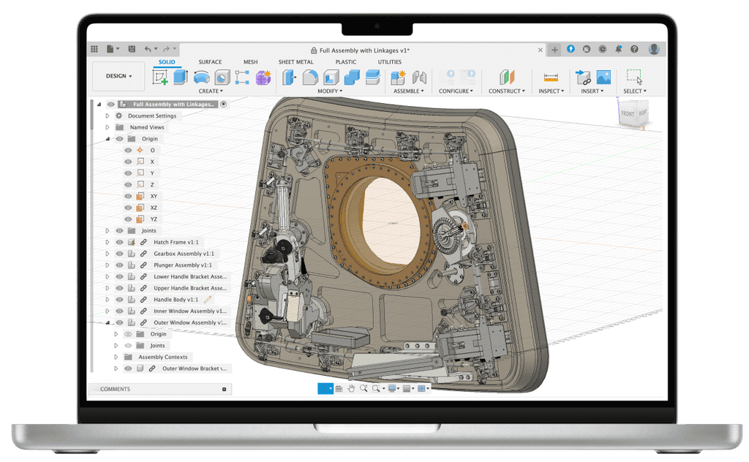Viewport: 749px width, 462px height.
Task: Open the COMMENTS panel at the bottom left
Action: point(117,388)
